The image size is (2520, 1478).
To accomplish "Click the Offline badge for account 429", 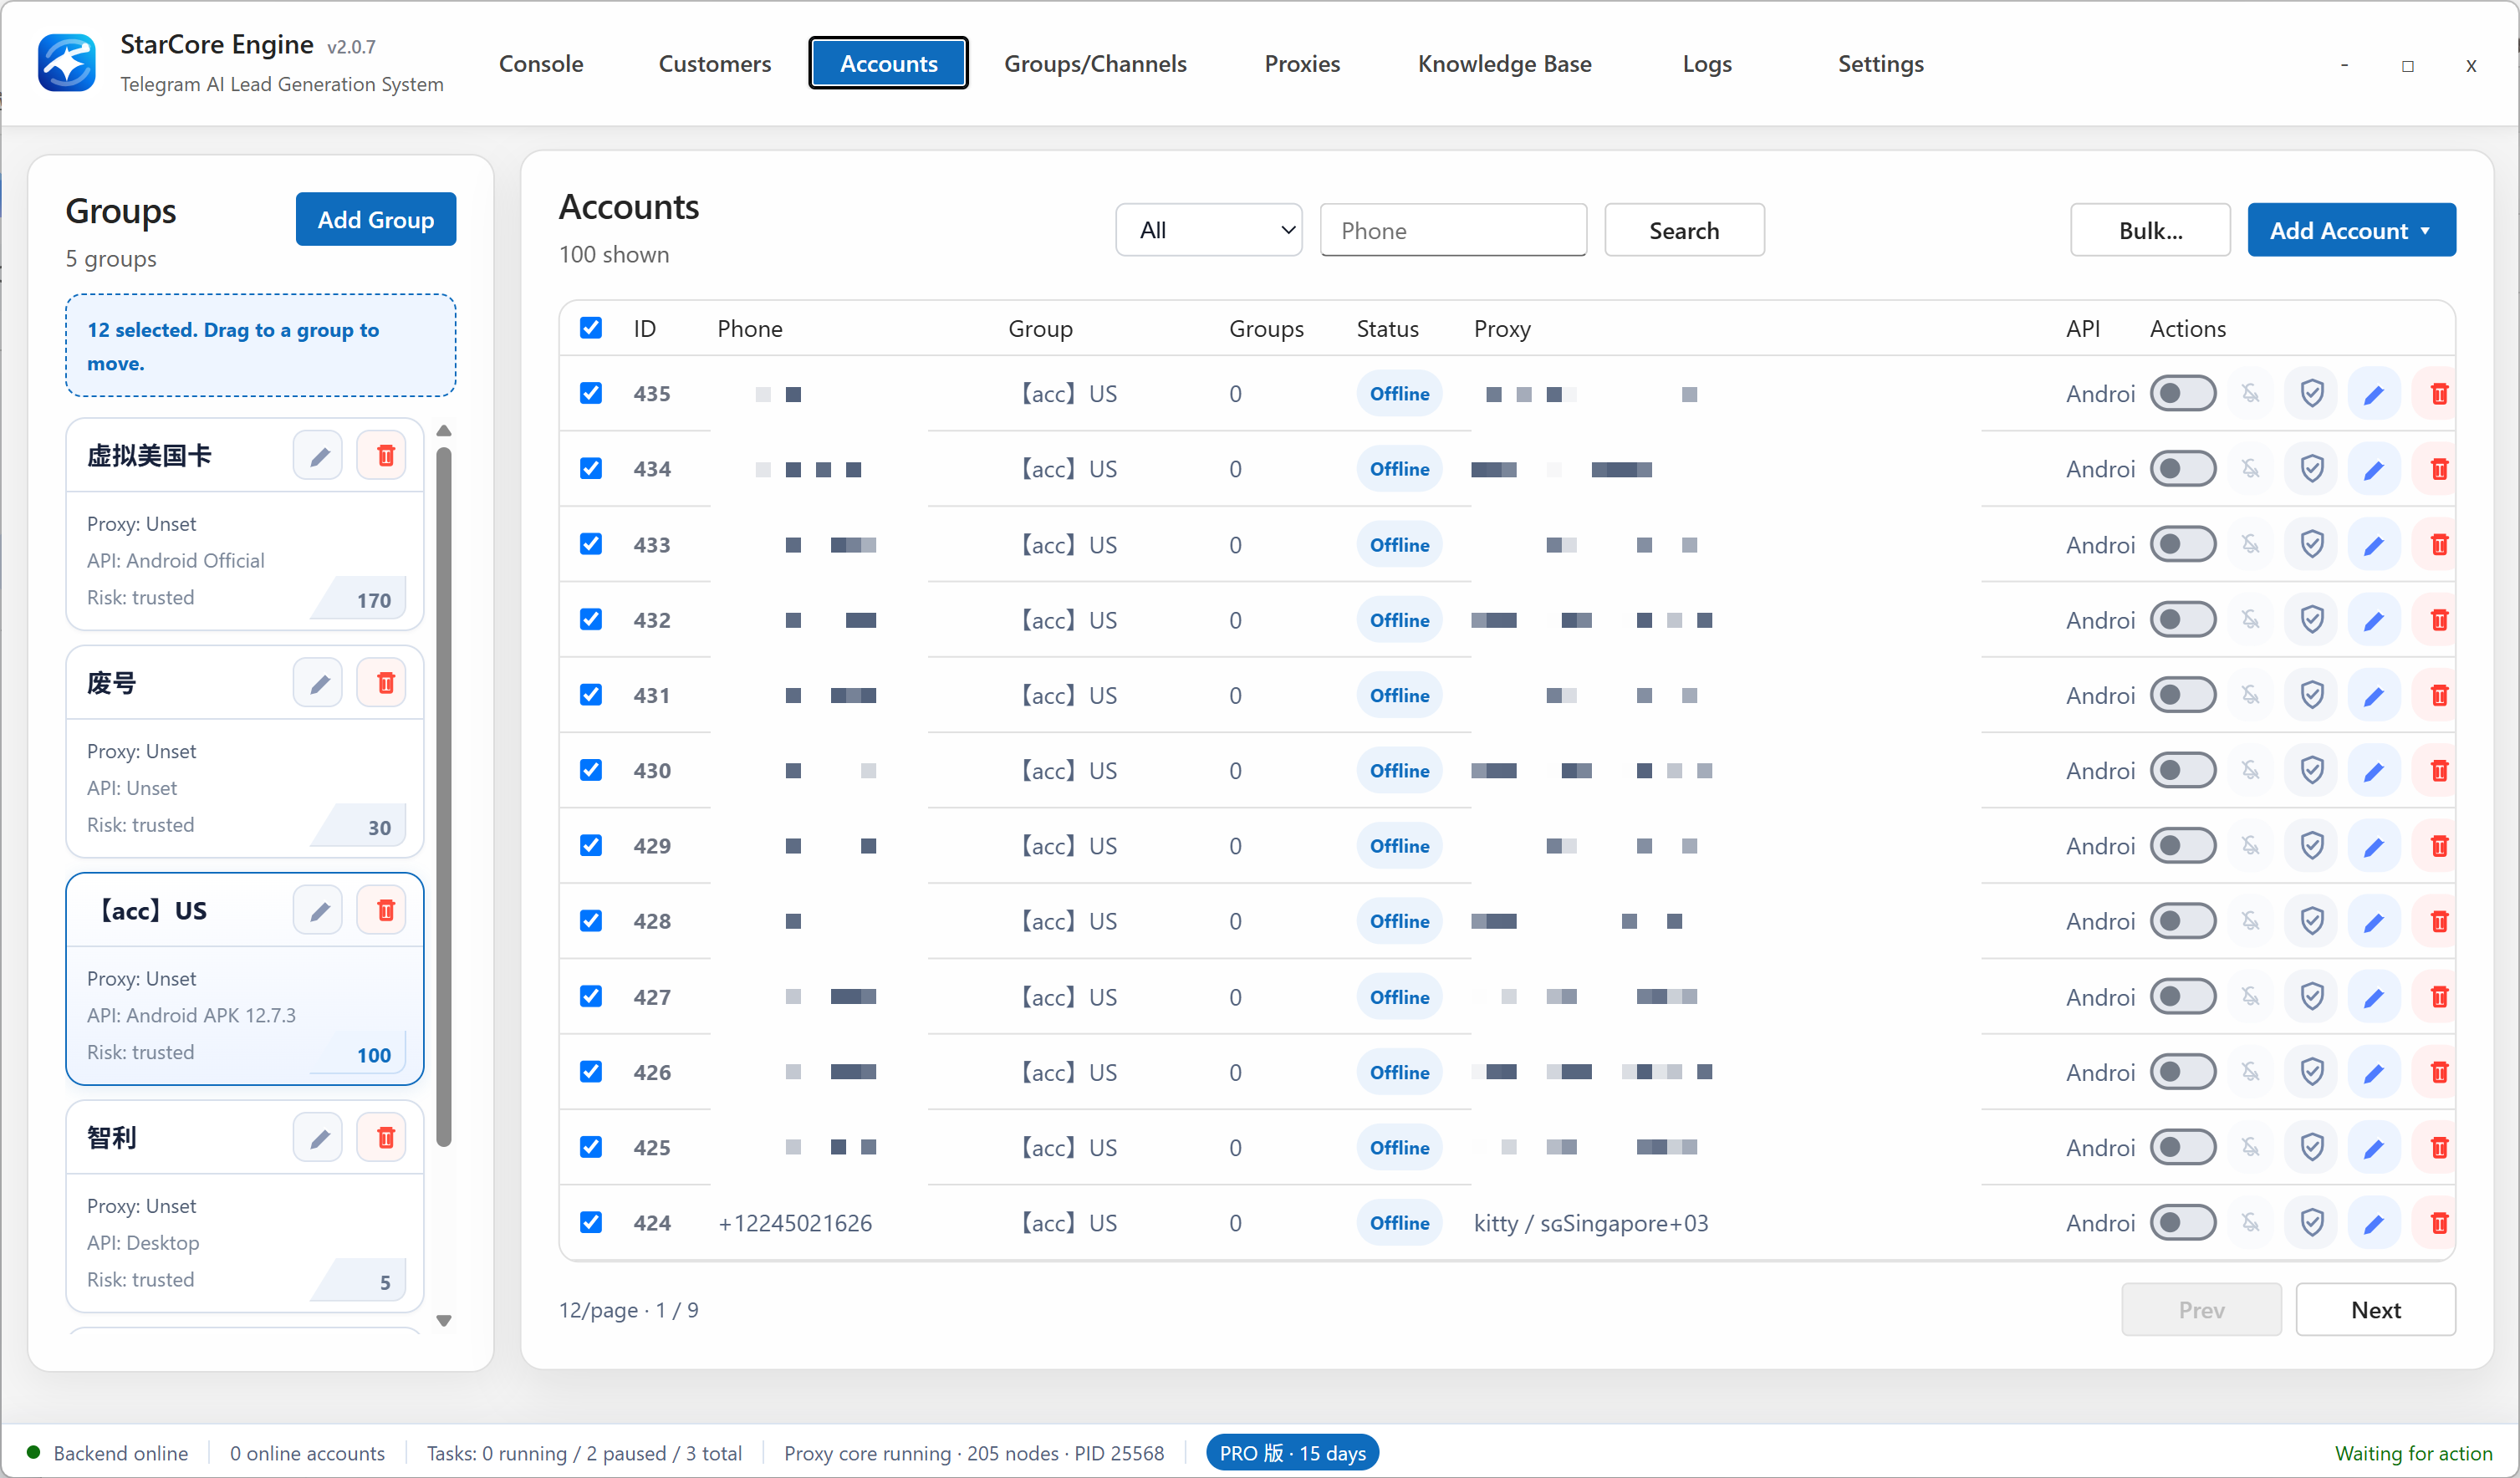I will [1399, 845].
